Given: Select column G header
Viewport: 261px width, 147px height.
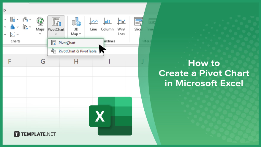Looking at the screenshot, I should 43,61.
